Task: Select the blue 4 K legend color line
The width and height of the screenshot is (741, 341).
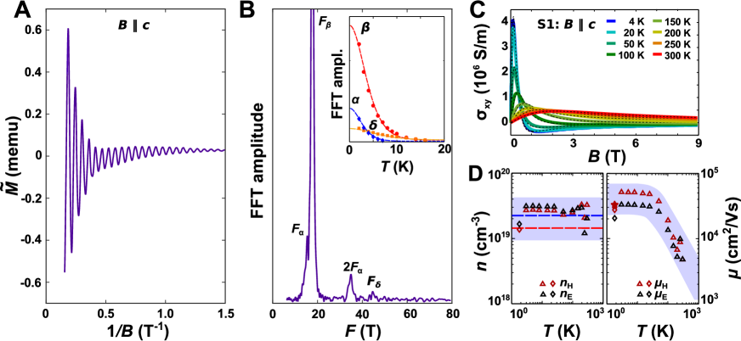Action: click(x=611, y=22)
